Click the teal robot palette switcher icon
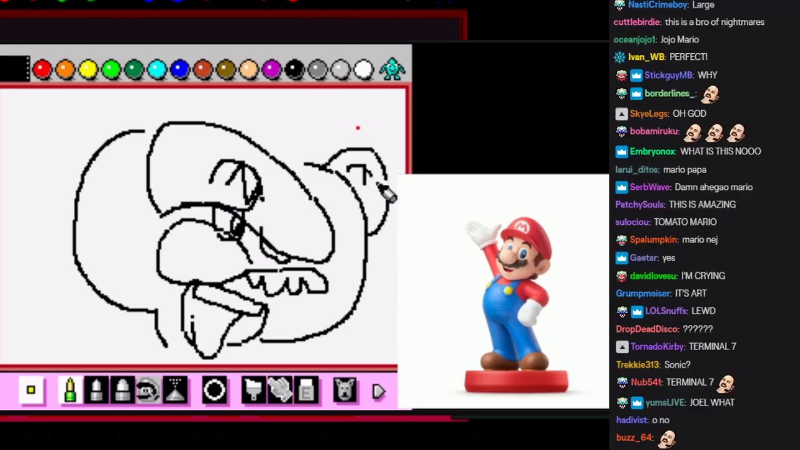The width and height of the screenshot is (800, 450). [x=392, y=69]
